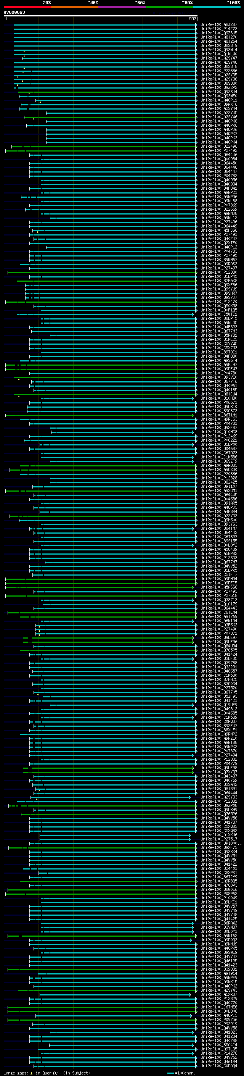
Task: Select the UniRef100_Q9ZSJ4 entry
Action: point(218,92)
